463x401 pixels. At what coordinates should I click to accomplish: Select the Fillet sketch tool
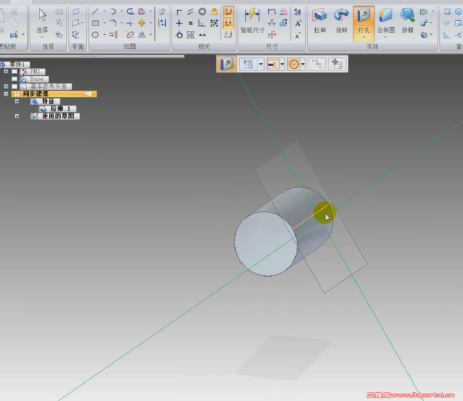[x=113, y=23]
